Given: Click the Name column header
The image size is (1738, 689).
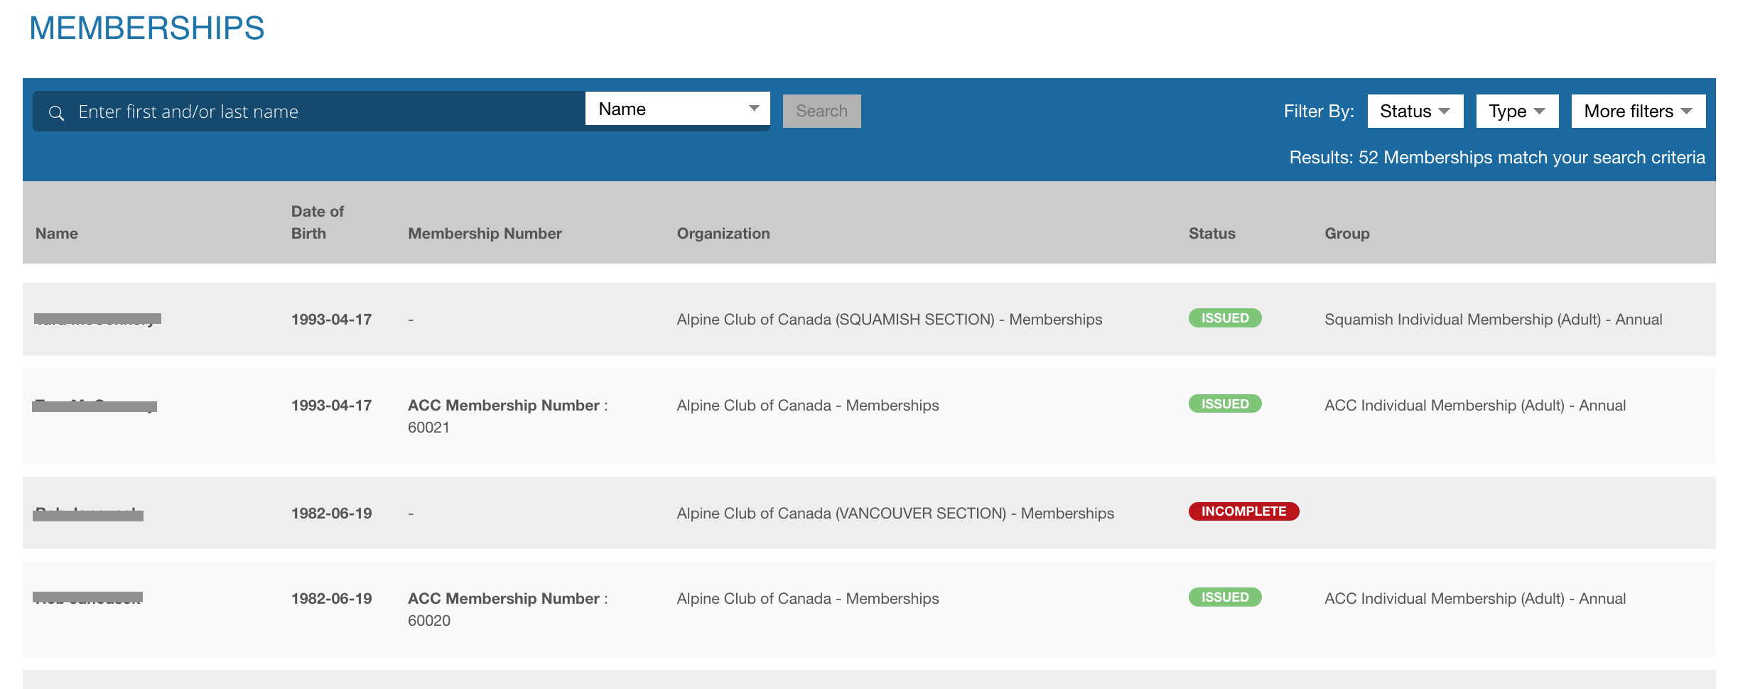Looking at the screenshot, I should (57, 233).
